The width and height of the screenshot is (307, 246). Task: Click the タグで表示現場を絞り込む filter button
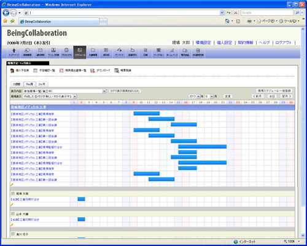pyautogui.click(x=125, y=91)
